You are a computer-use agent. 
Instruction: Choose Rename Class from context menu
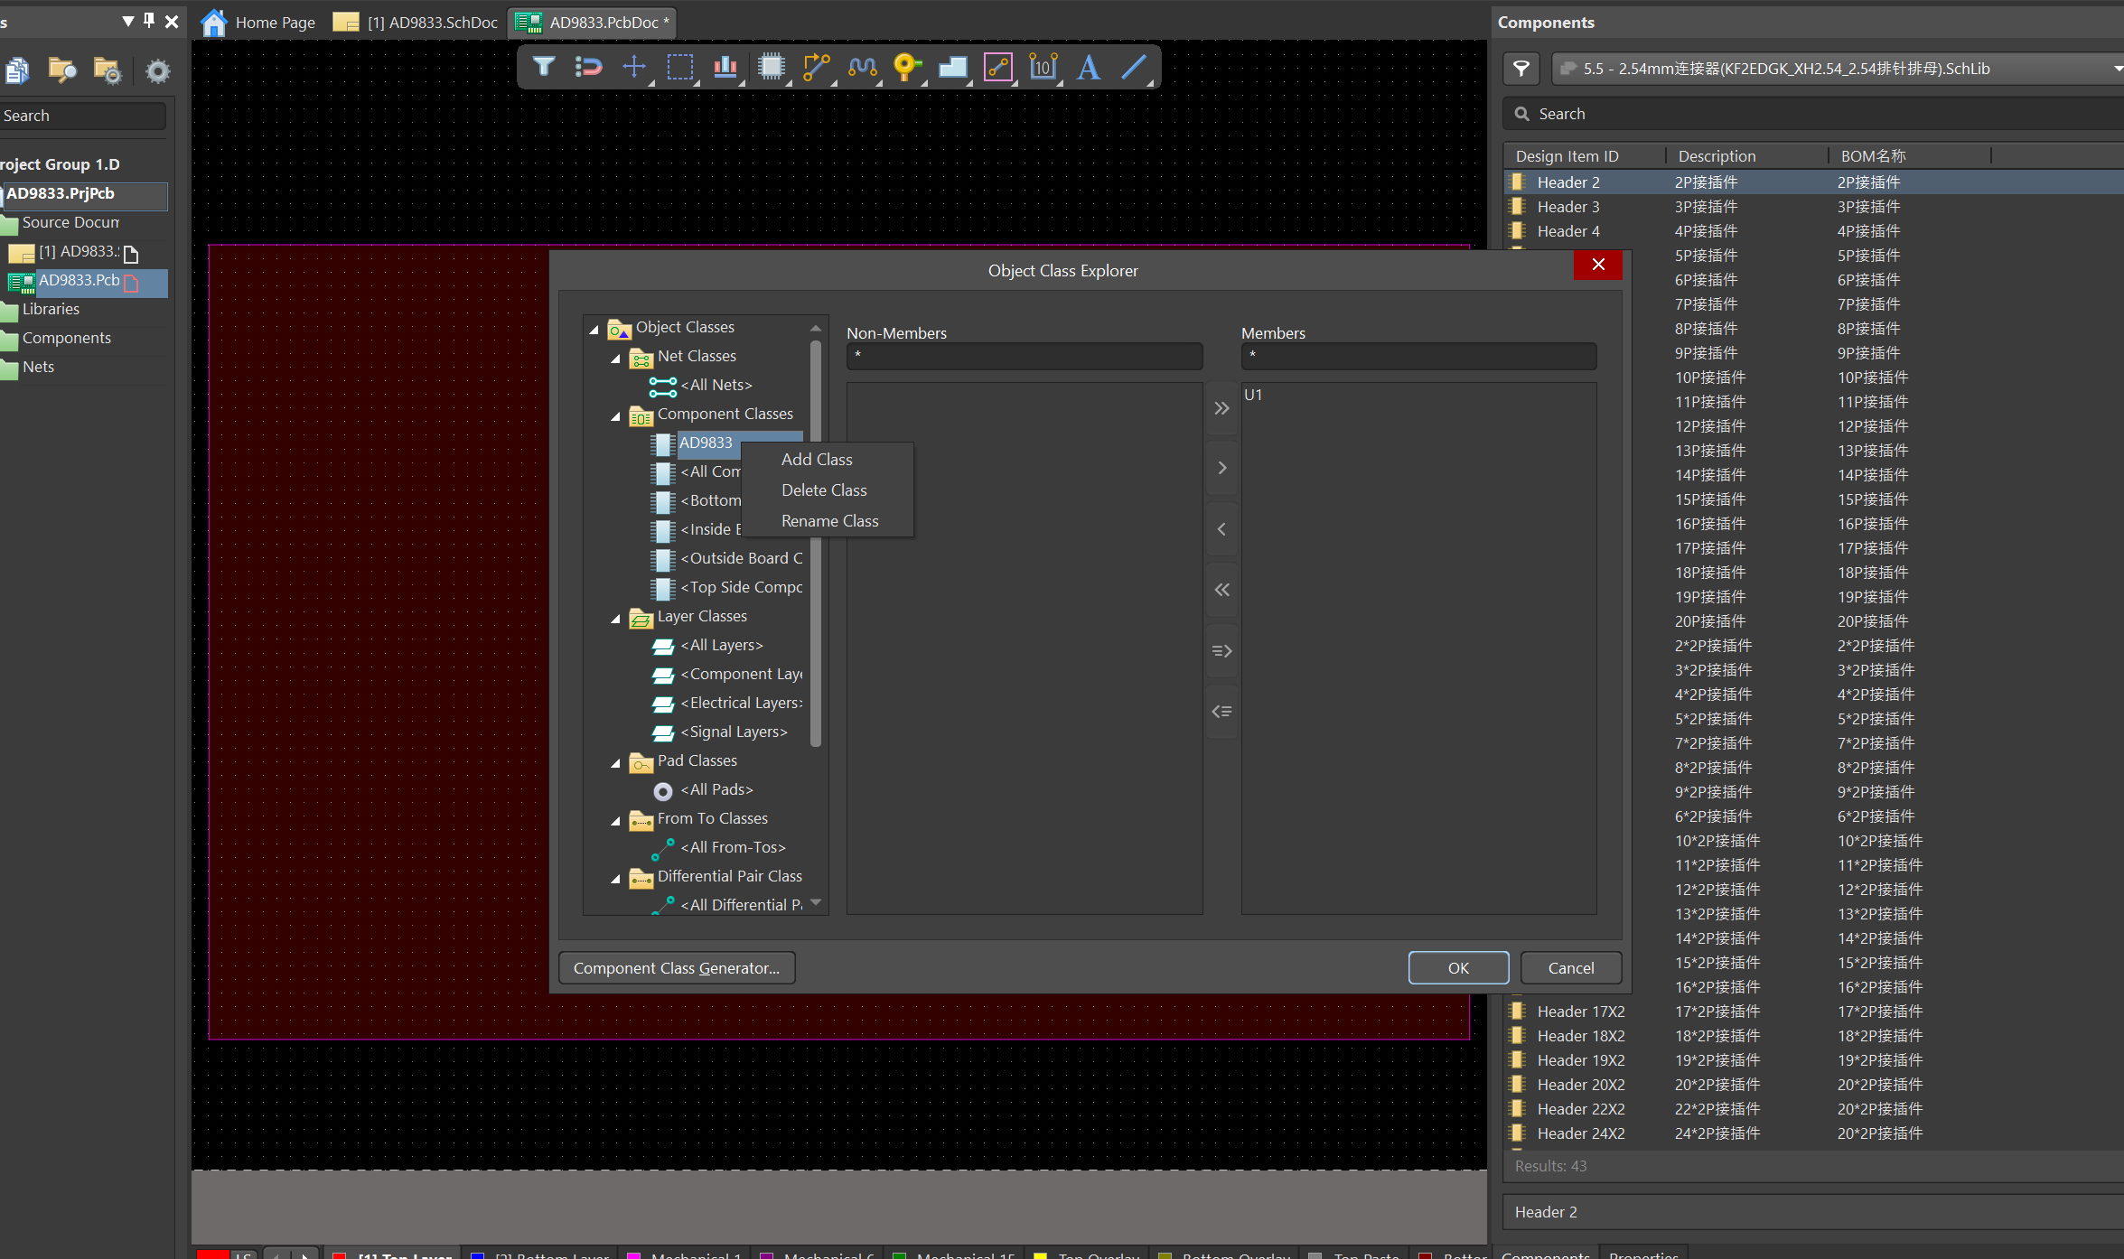click(828, 521)
